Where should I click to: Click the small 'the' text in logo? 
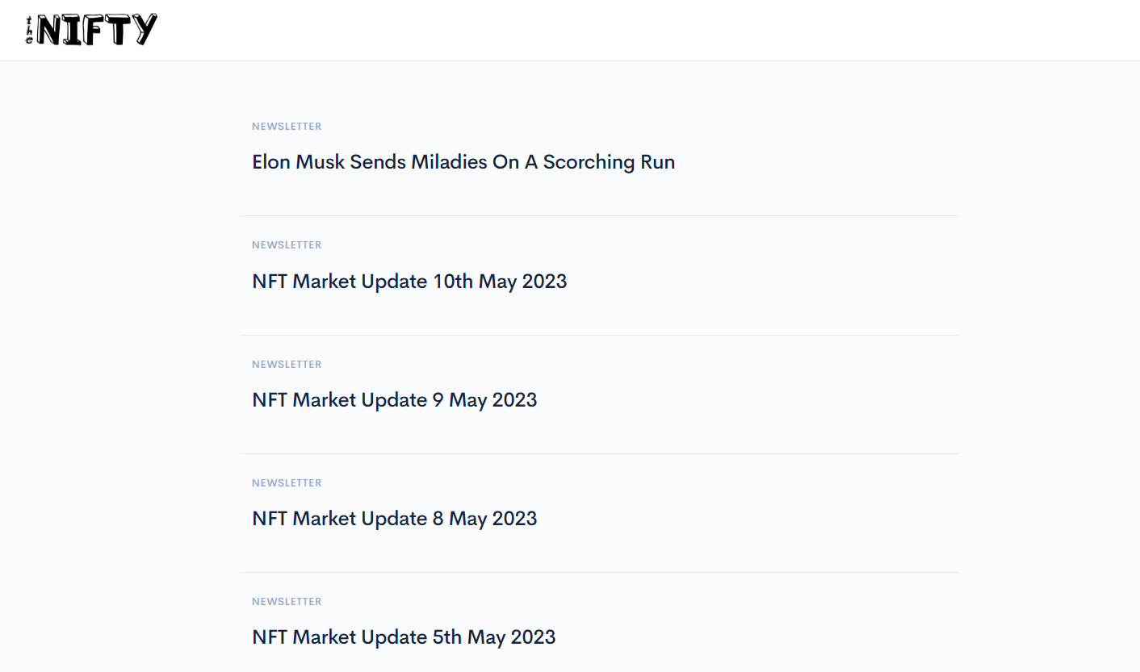[x=30, y=30]
